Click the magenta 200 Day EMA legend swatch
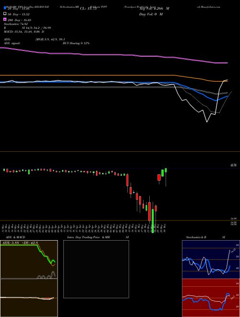The image size is (240, 317). point(5,19)
